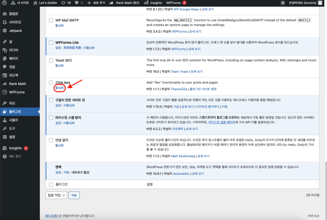Open the 설정 settings icon in sidebar
327x220 pixels.
tap(4, 137)
